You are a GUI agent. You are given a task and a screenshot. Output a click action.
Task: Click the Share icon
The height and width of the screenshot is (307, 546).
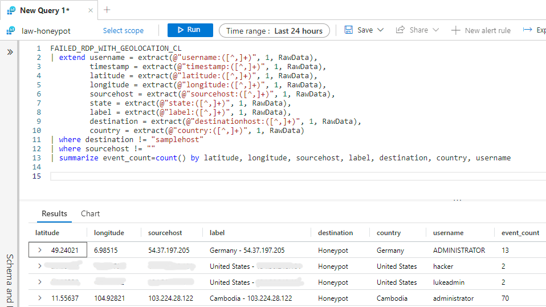[401, 30]
